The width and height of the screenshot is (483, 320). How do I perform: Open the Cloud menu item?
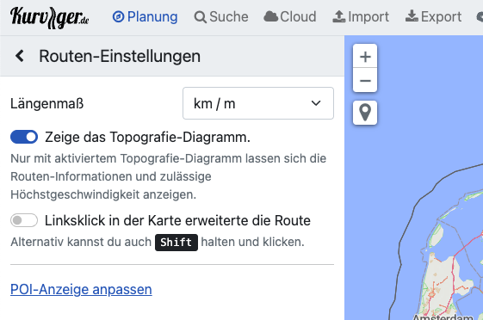pos(290,16)
